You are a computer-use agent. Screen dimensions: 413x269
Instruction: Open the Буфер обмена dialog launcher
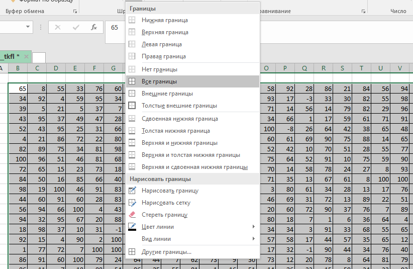75,11
